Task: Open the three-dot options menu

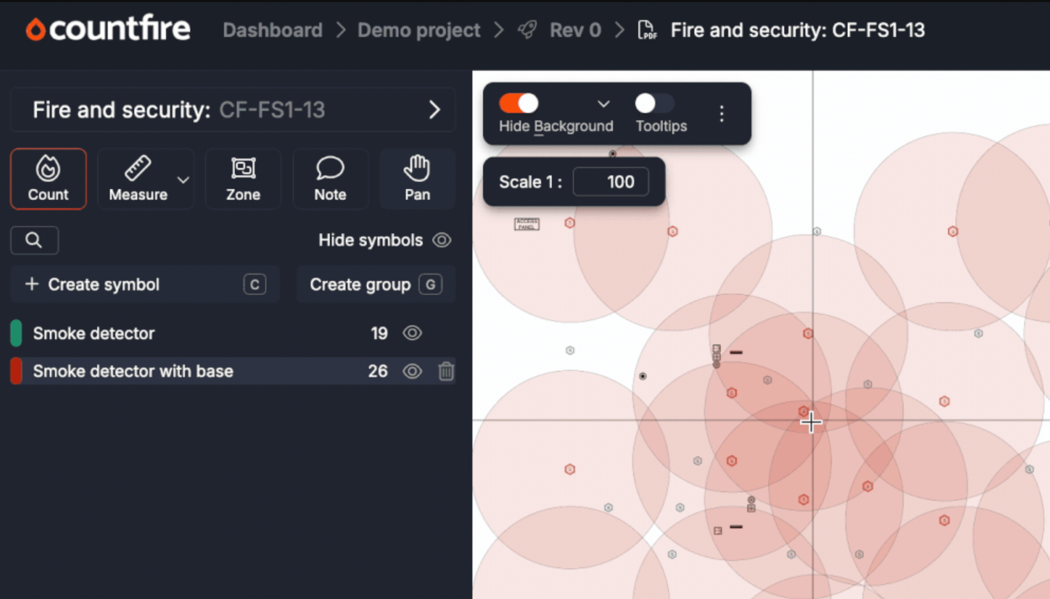Action: [722, 114]
